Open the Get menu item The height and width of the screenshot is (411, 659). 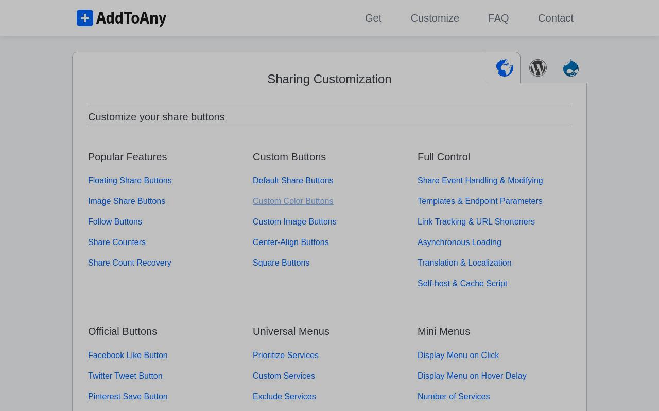pyautogui.click(x=373, y=18)
